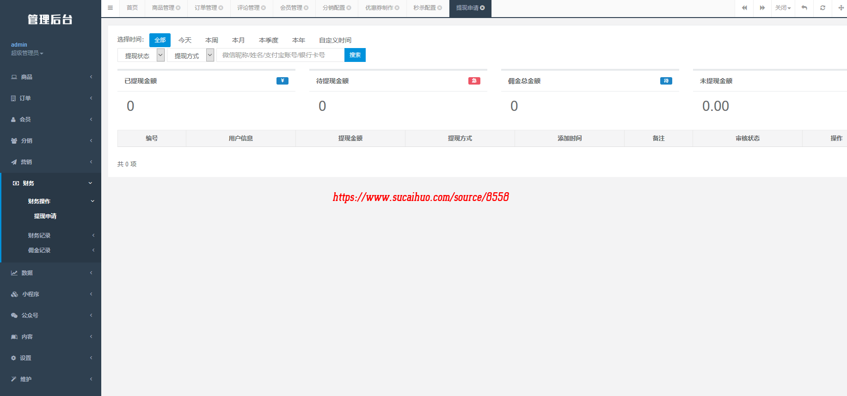Image resolution: width=847 pixels, height=396 pixels.
Task: Switch to the 首页 tab
Action: coord(132,8)
